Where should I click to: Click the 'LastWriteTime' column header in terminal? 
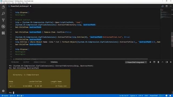coord(35,82)
